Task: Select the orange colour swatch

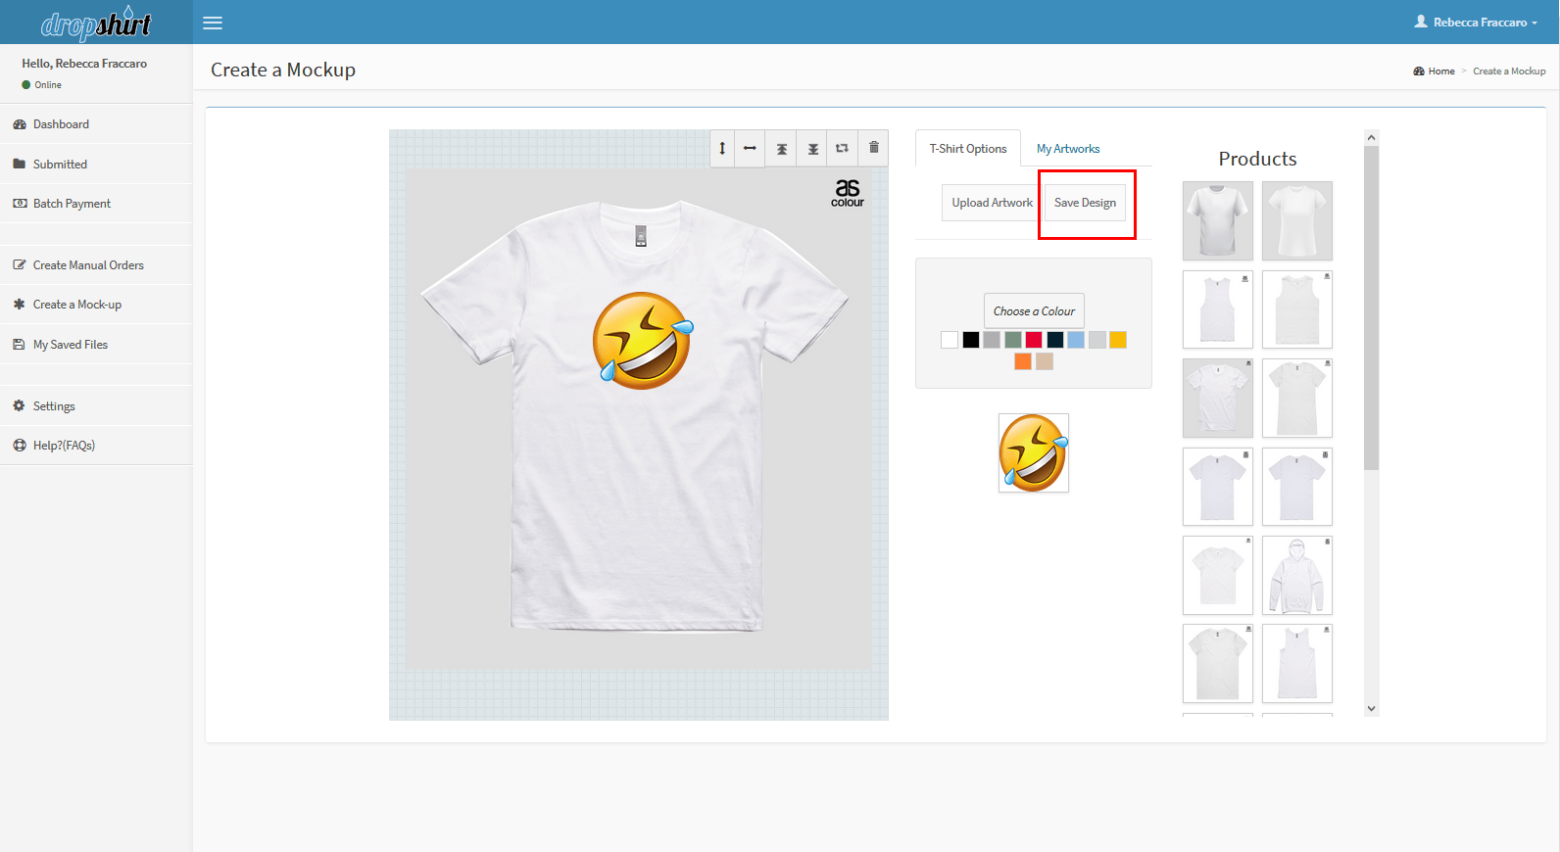Action: (x=1023, y=361)
